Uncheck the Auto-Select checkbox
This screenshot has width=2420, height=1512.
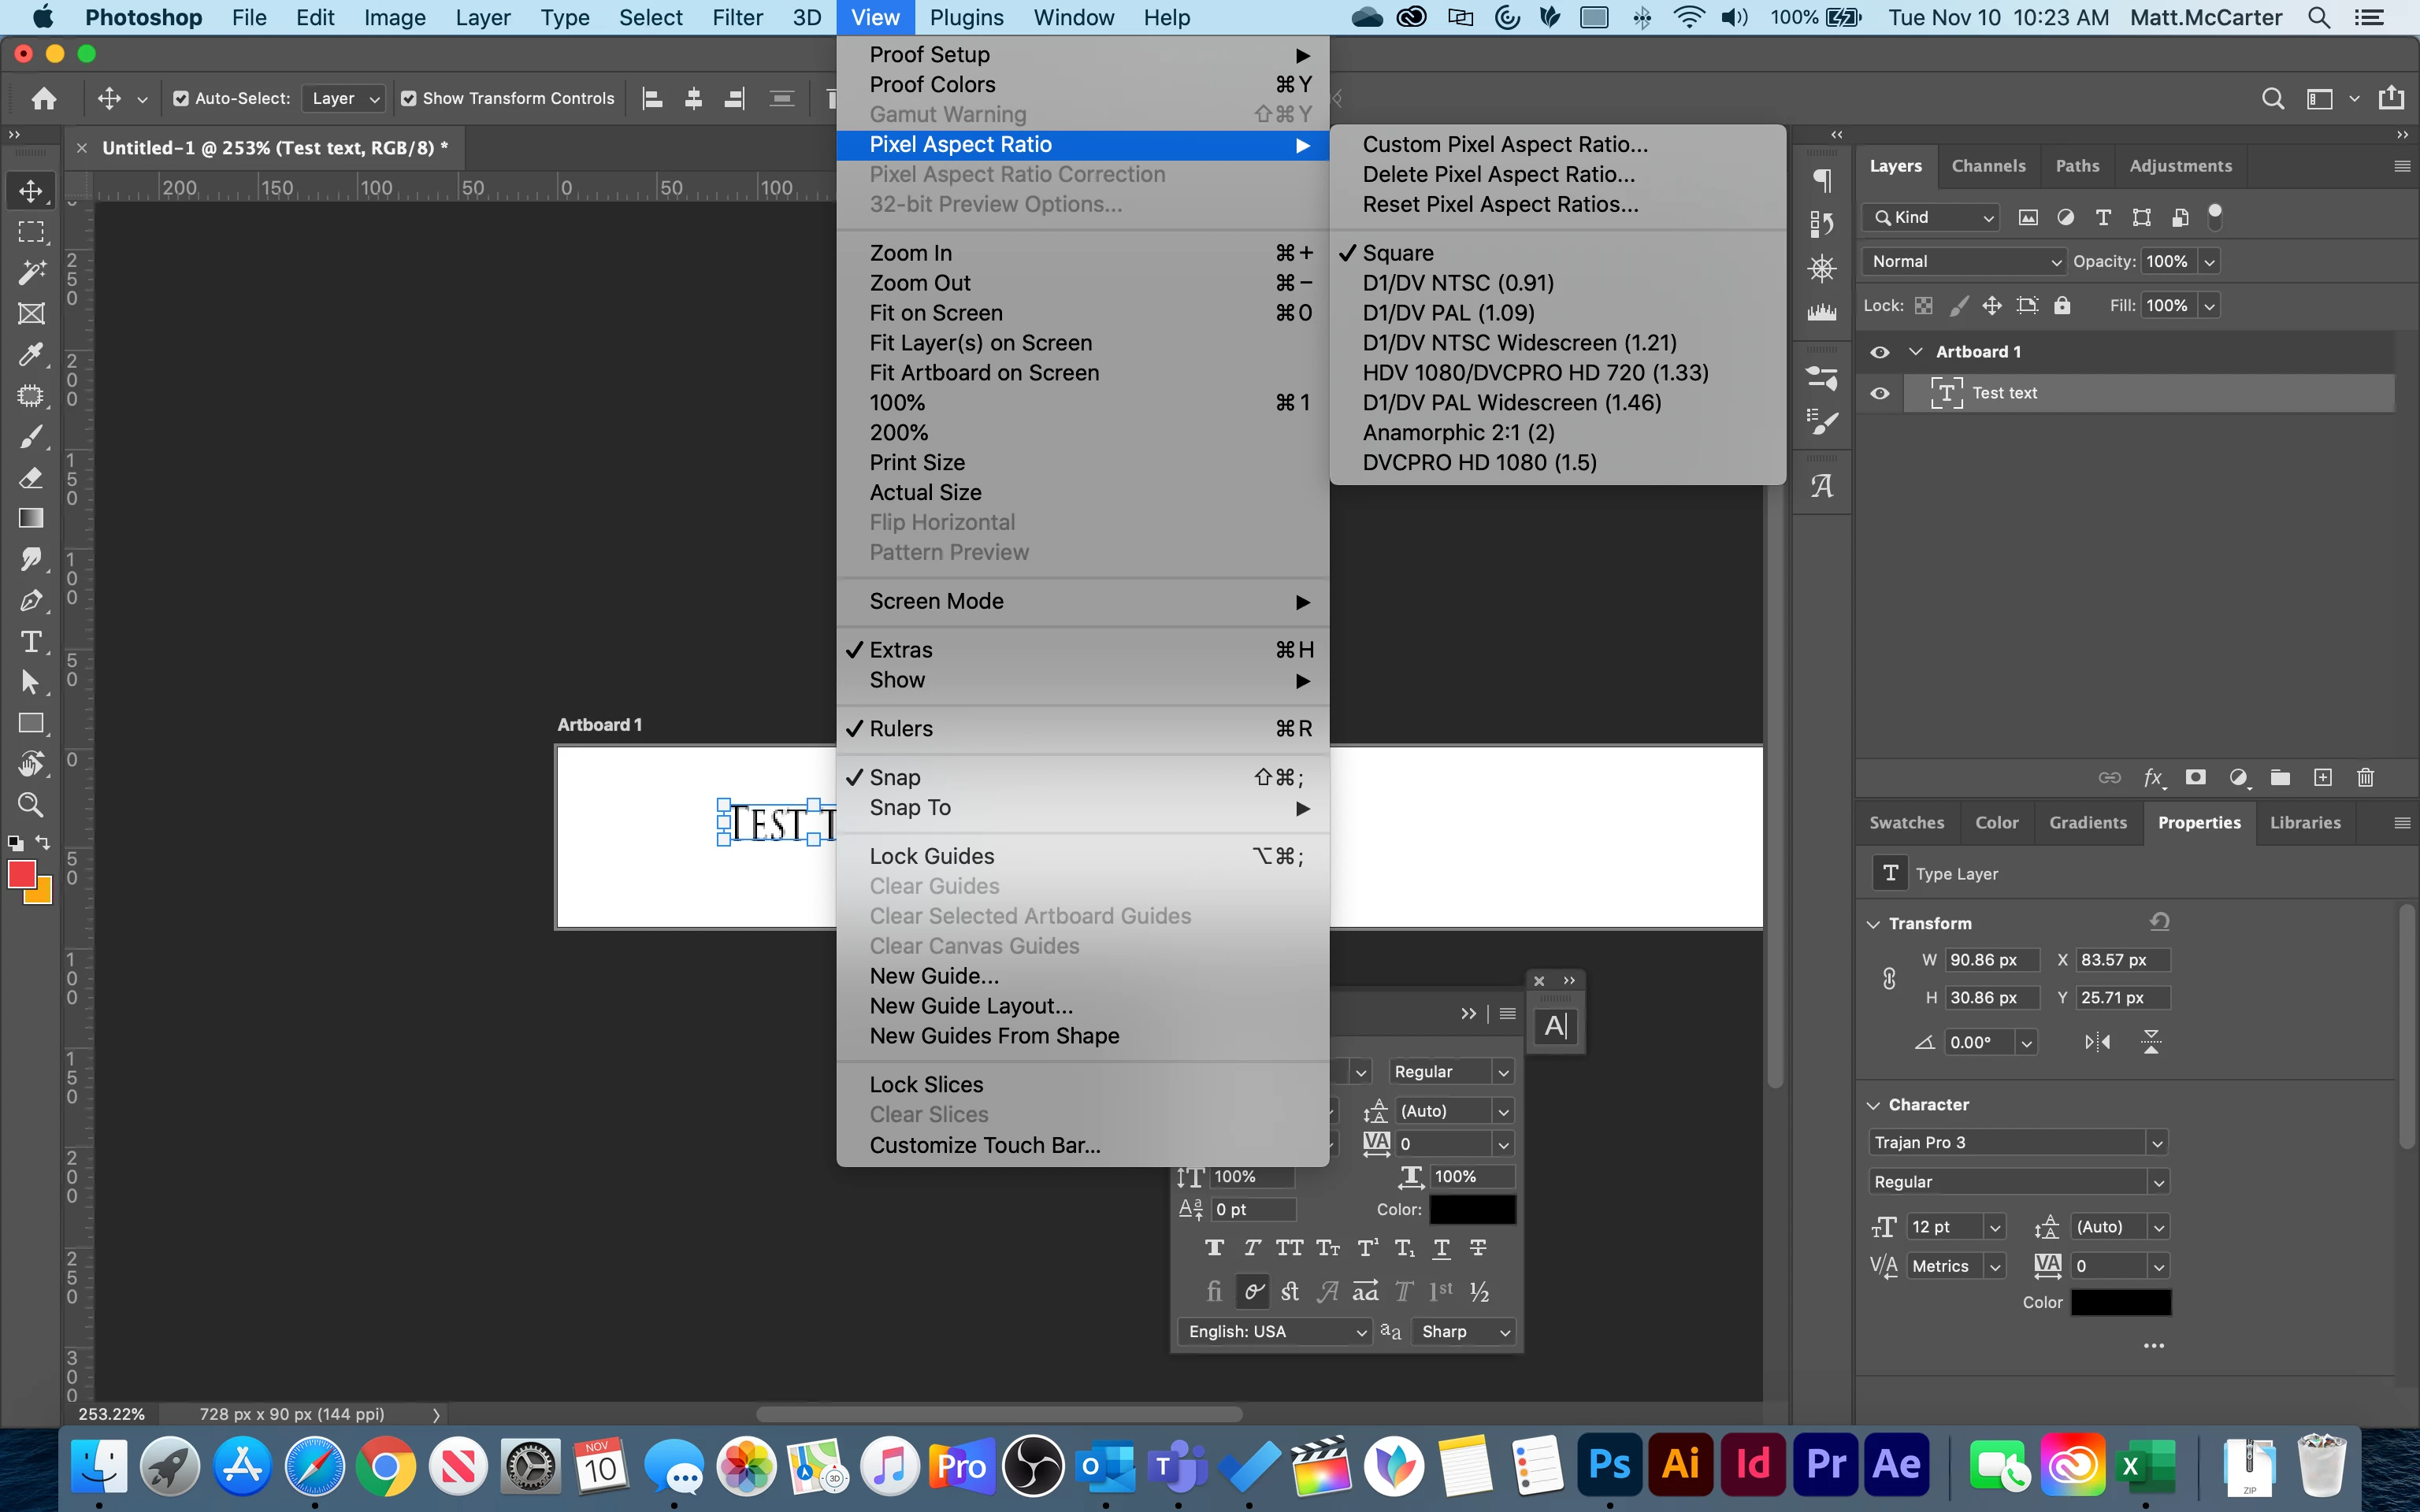(181, 98)
